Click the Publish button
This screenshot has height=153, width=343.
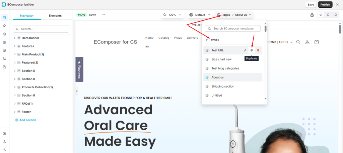(x=325, y=5)
